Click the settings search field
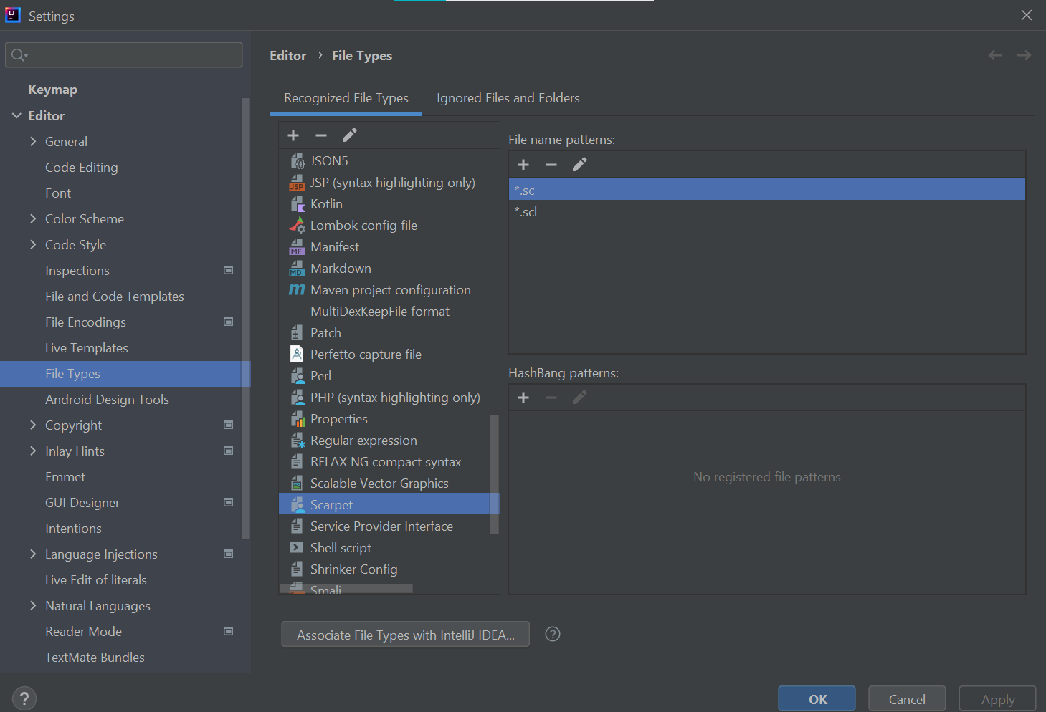This screenshot has height=712, width=1046. tap(124, 54)
